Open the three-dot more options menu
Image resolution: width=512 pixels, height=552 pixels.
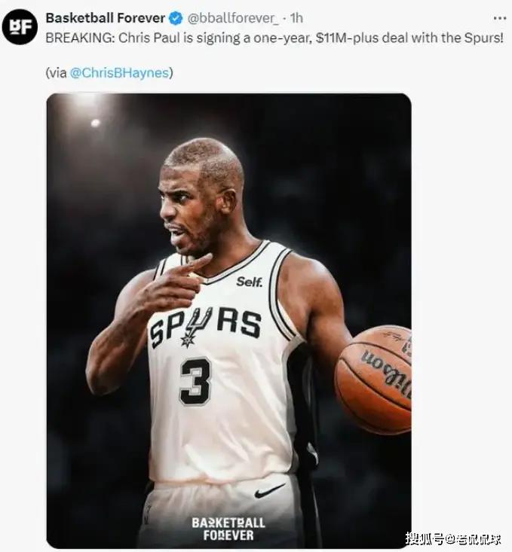tap(500, 18)
